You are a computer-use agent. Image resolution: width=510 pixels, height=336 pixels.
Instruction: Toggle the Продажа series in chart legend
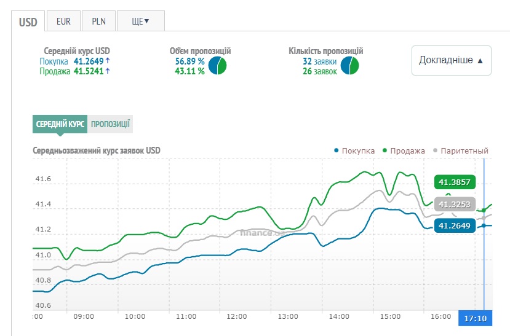click(x=404, y=150)
